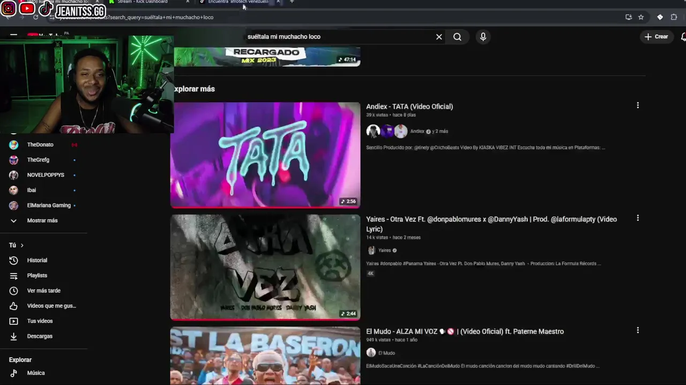Click the title Andiex - TATA (Video Oficial)

409,106
